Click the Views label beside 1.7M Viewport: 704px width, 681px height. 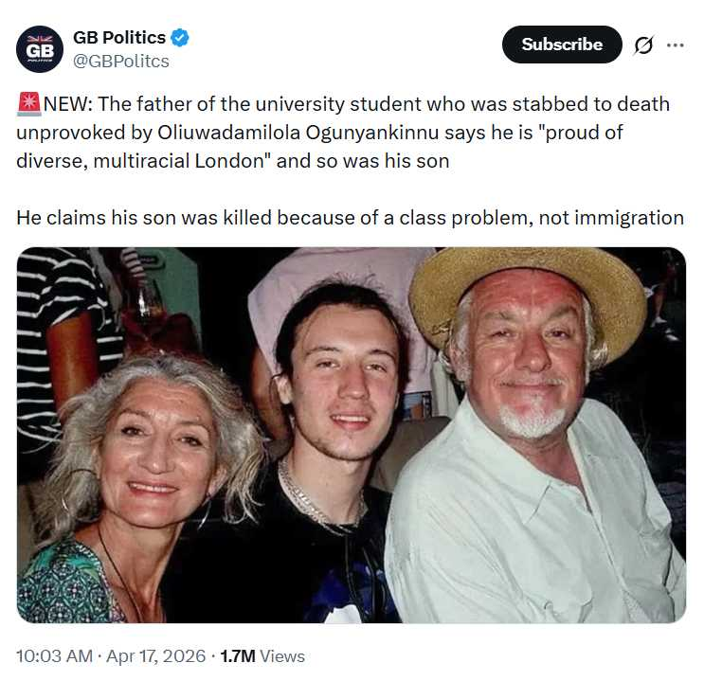[282, 655]
